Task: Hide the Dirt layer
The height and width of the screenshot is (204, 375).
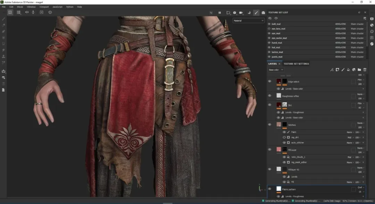Action: (269, 105)
